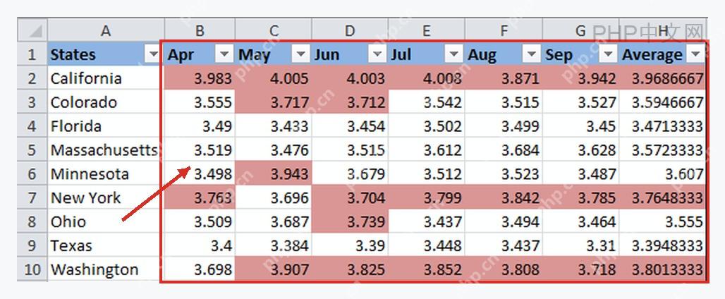Select the Ohio cell
This screenshot has width=725, height=299.
click(x=106, y=221)
